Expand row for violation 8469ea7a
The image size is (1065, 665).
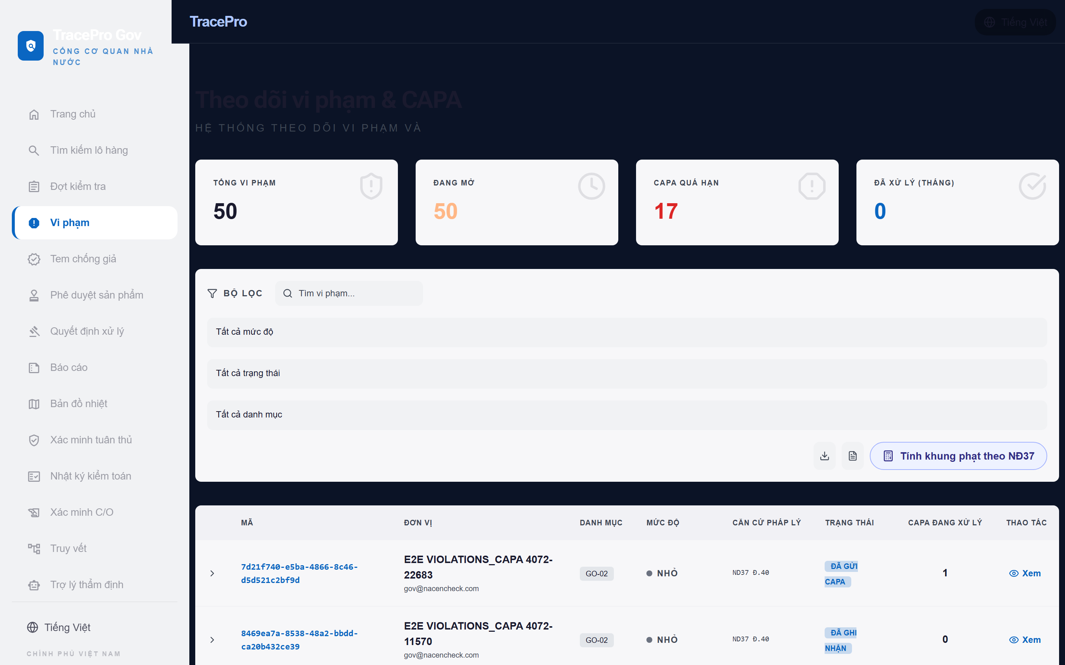pyautogui.click(x=212, y=640)
